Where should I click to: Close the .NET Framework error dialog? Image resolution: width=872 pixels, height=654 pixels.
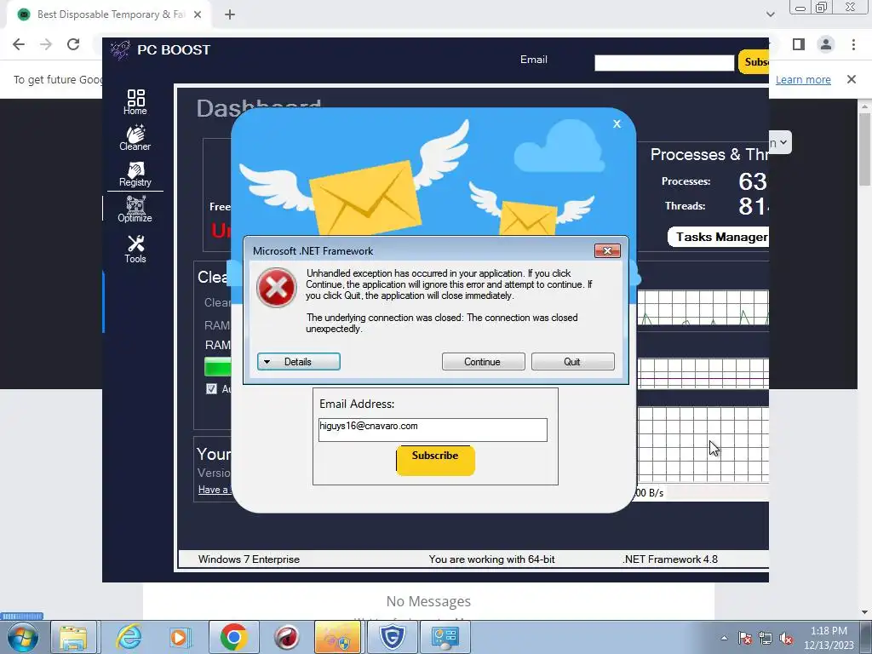(x=607, y=251)
